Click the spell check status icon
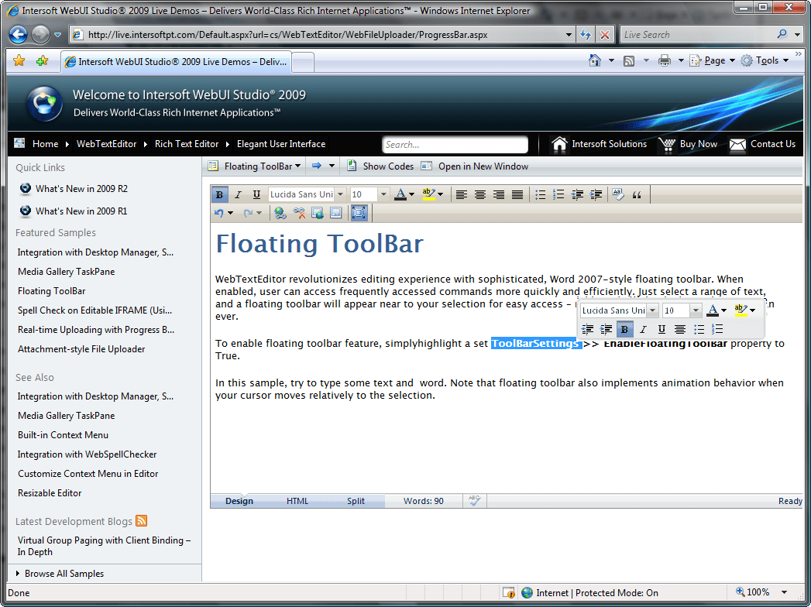 click(x=474, y=500)
